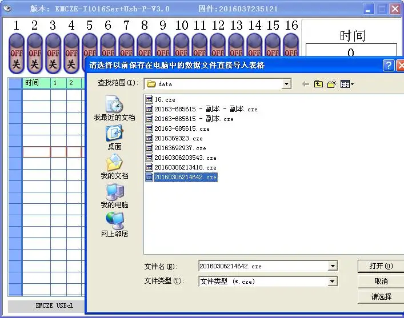
Task: Toggle channel 16 OFF switch
Action: tap(291, 46)
